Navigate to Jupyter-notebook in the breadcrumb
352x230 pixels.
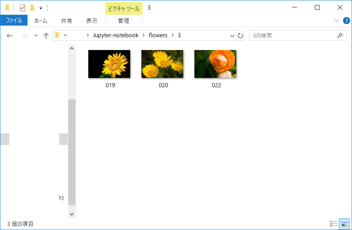tap(116, 35)
